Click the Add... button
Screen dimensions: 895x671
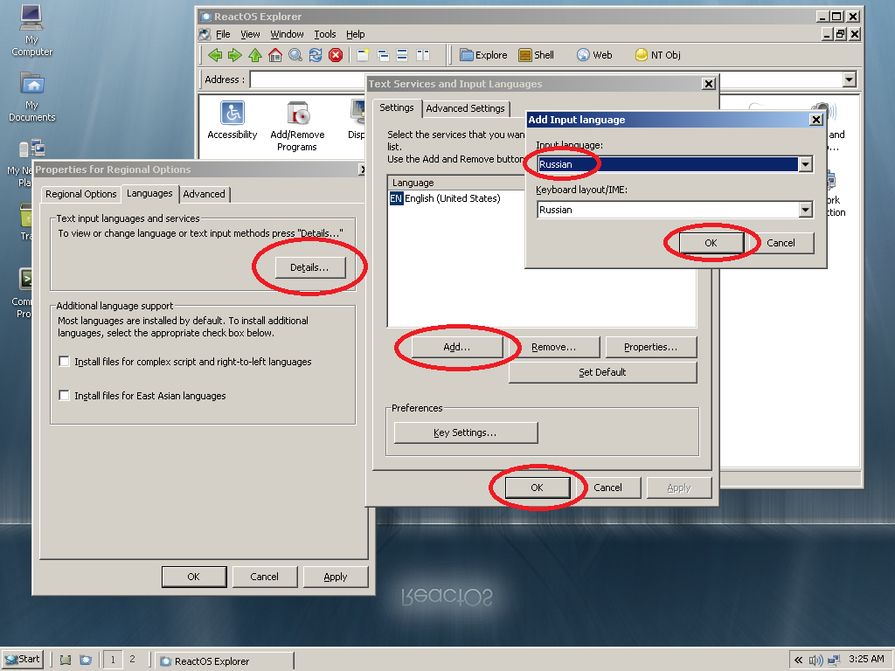coord(457,347)
